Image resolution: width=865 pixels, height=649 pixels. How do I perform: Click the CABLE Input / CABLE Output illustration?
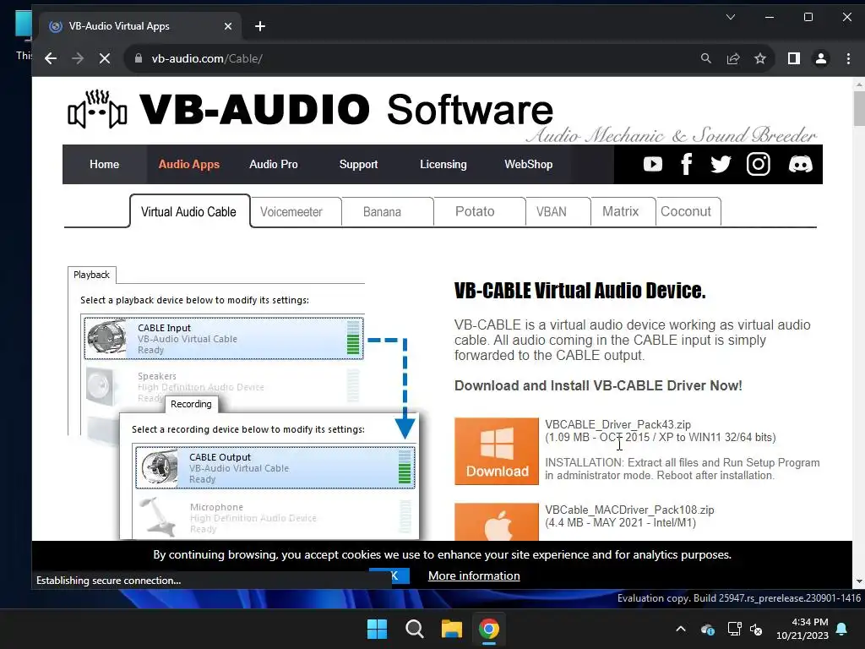(243, 403)
